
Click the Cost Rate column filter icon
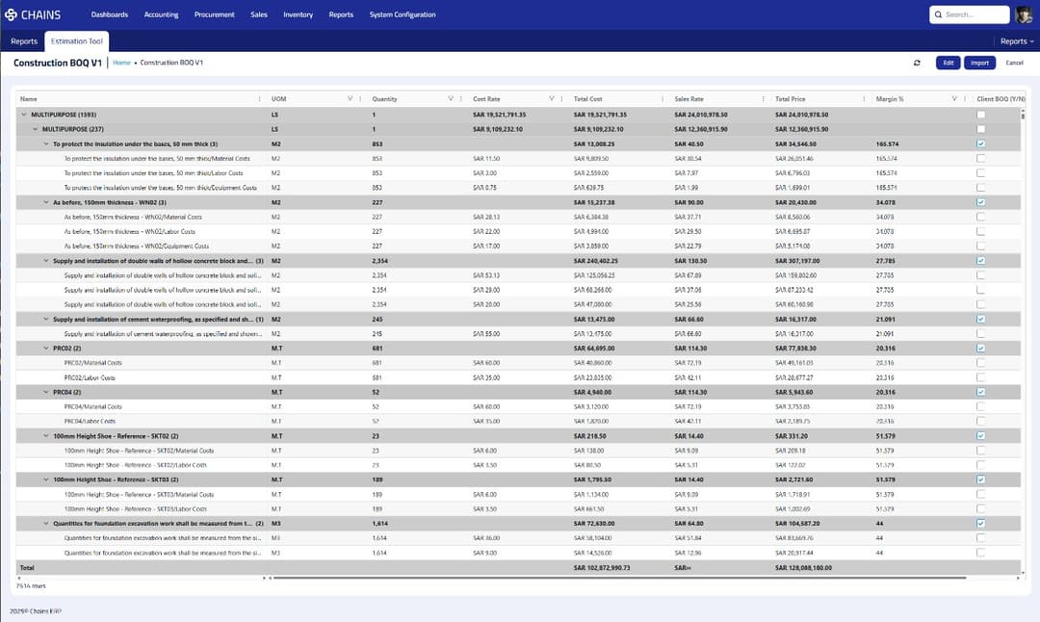(x=551, y=99)
